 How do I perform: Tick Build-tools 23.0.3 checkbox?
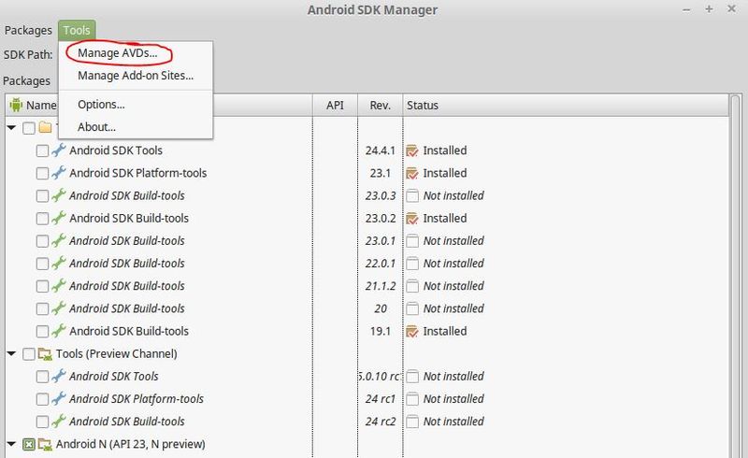42,195
